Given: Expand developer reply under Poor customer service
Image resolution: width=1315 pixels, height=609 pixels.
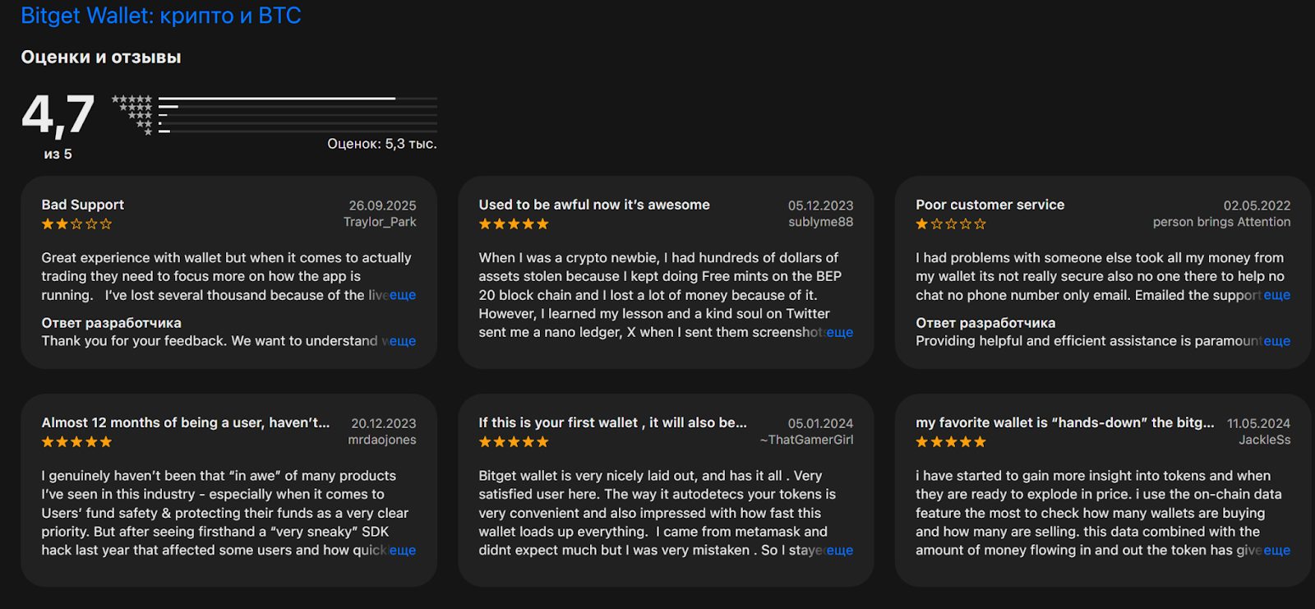Looking at the screenshot, I should [x=1276, y=341].
